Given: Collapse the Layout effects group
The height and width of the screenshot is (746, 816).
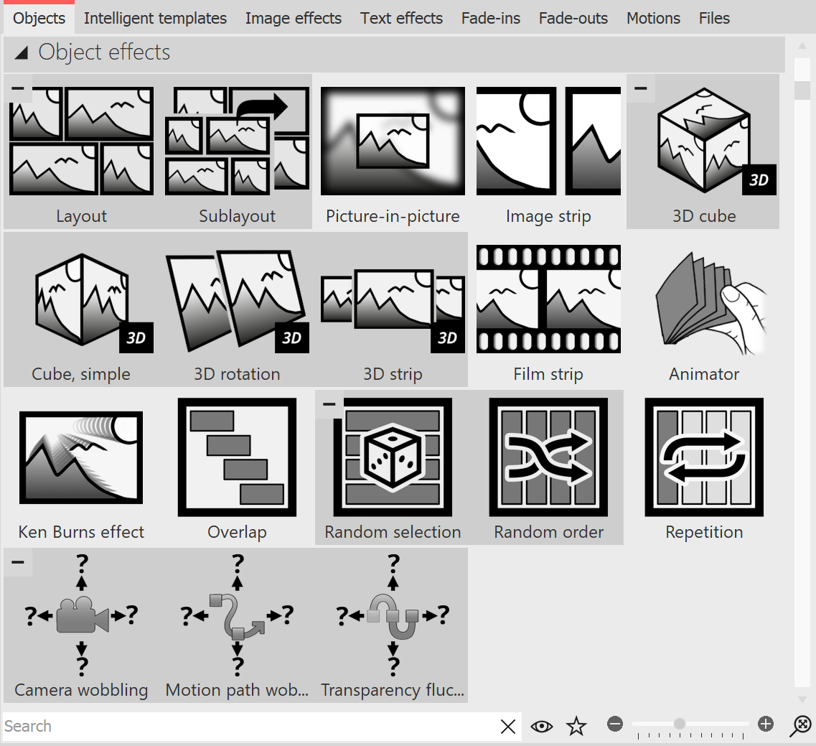Looking at the screenshot, I should coord(18,88).
